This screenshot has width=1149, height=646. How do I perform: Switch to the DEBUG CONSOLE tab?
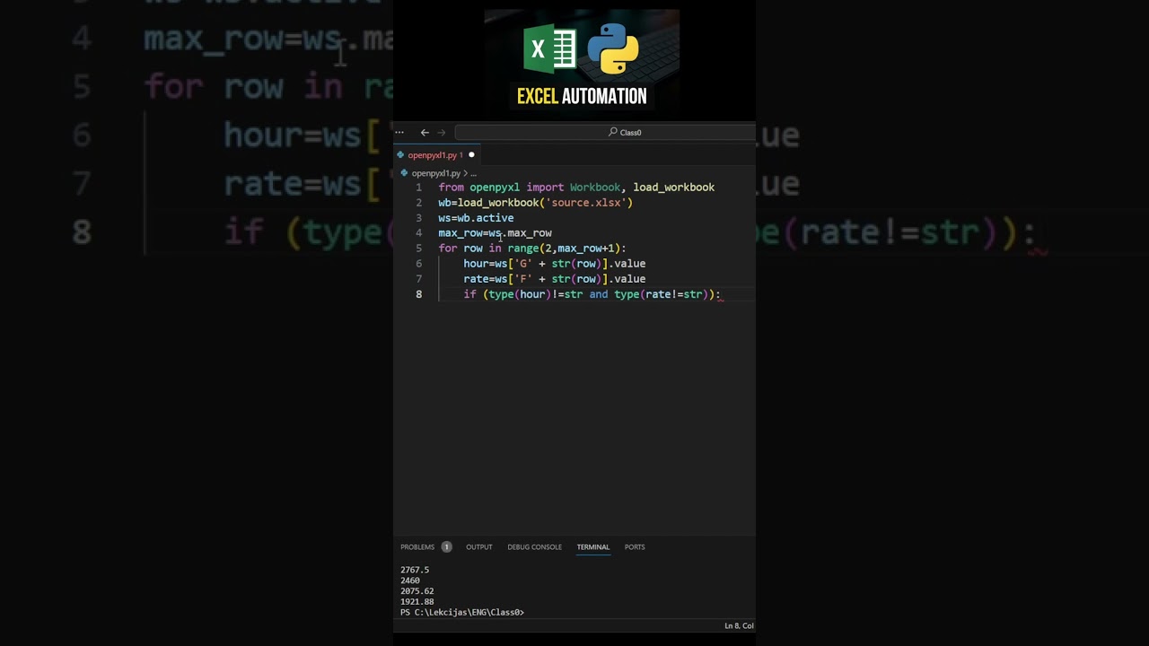pyautogui.click(x=534, y=546)
